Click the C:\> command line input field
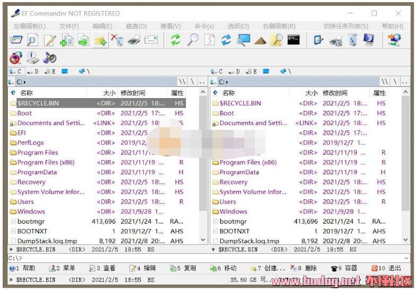This screenshot has width=417, height=292. [x=209, y=258]
